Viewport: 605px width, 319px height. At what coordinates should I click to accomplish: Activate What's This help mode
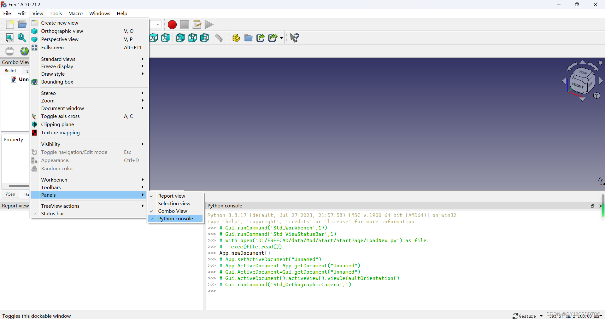coord(293,38)
